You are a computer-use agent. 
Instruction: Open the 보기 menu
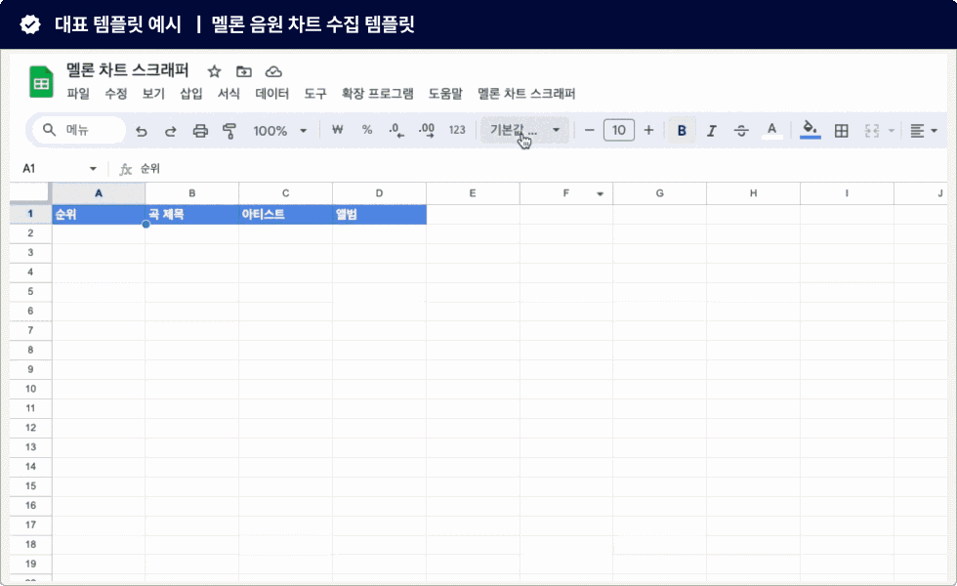pyautogui.click(x=153, y=94)
